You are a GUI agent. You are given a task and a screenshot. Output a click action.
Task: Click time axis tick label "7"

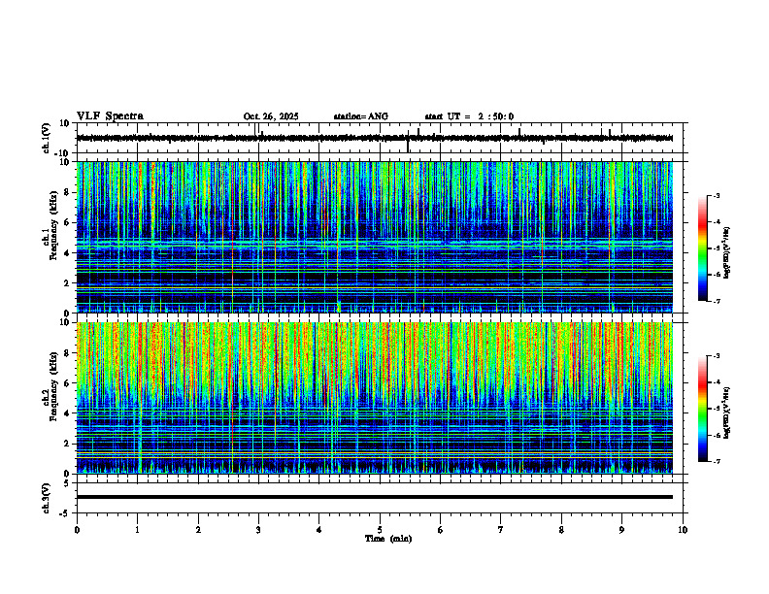[501, 530]
